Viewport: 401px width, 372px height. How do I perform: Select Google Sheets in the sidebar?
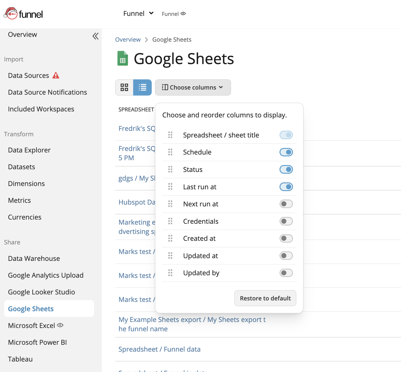pyautogui.click(x=49, y=309)
